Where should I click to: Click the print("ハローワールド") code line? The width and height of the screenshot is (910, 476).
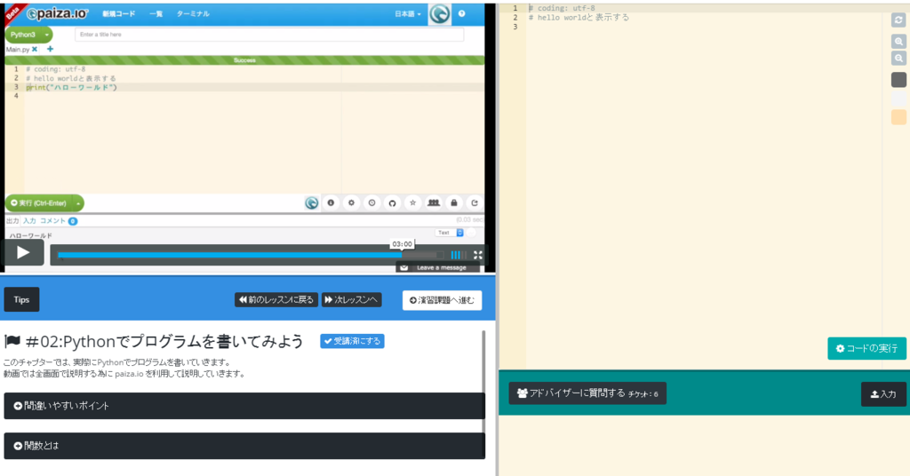tap(72, 88)
